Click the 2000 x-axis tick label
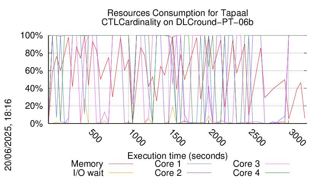Image resolution: width=323 pixels, height=180 pixels. [x=217, y=138]
